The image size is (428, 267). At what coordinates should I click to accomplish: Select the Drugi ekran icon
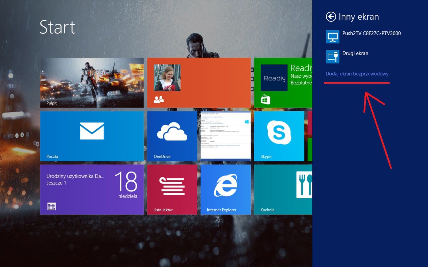pos(332,57)
